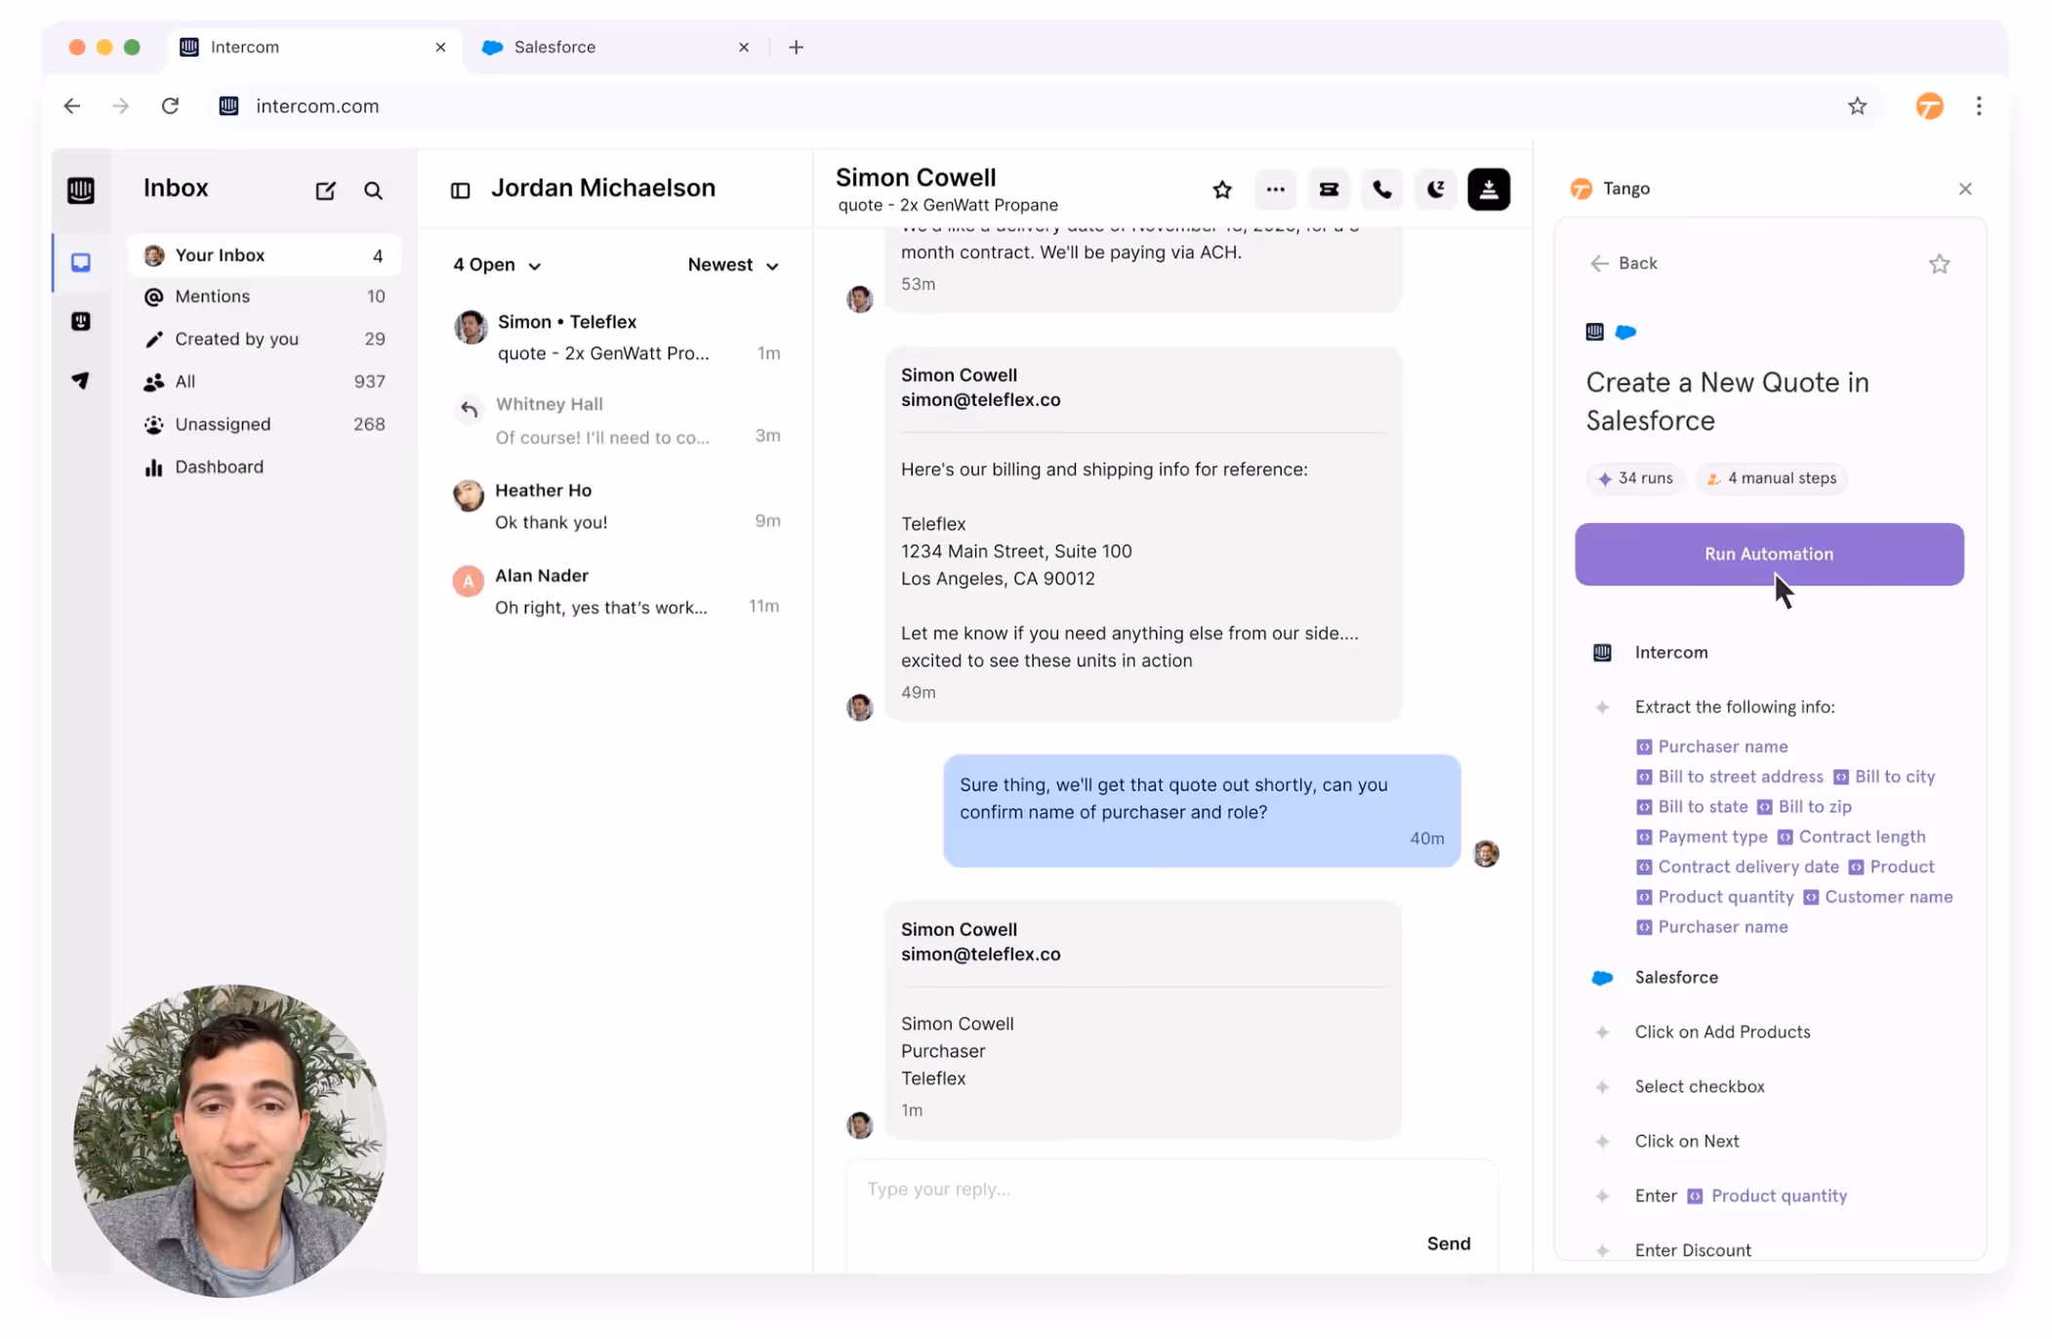2052x1339 pixels.
Task: Go back in browser history
Action: (72, 105)
